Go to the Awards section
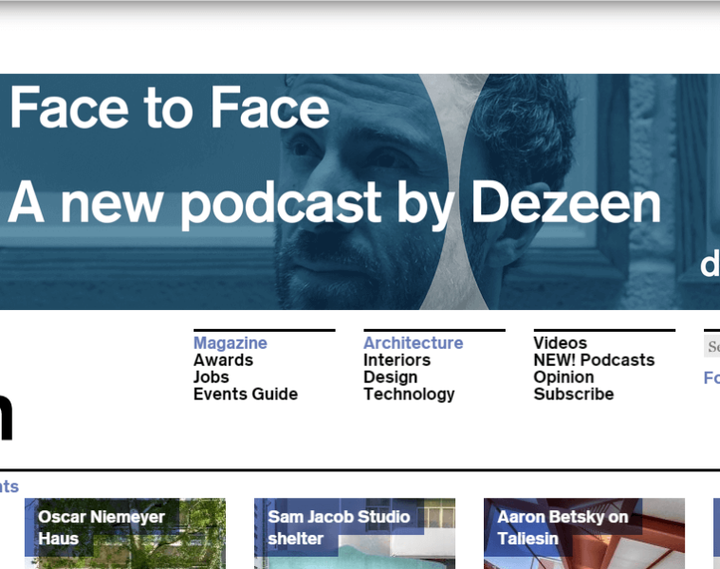720x569 pixels. (x=223, y=360)
